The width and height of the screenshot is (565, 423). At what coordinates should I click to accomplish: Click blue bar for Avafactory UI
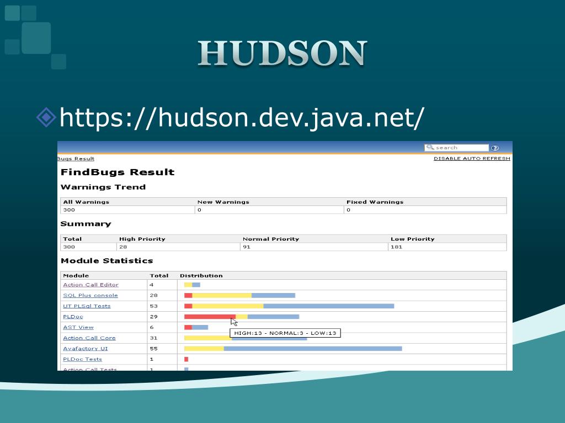[x=313, y=349]
